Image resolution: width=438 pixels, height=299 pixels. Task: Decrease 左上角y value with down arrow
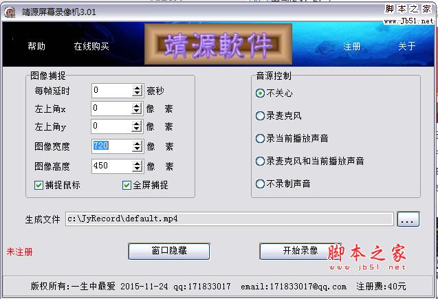tap(136, 129)
